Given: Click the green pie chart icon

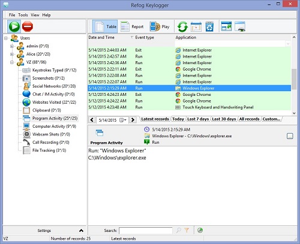Looking at the screenshot, I should (x=200, y=230).
